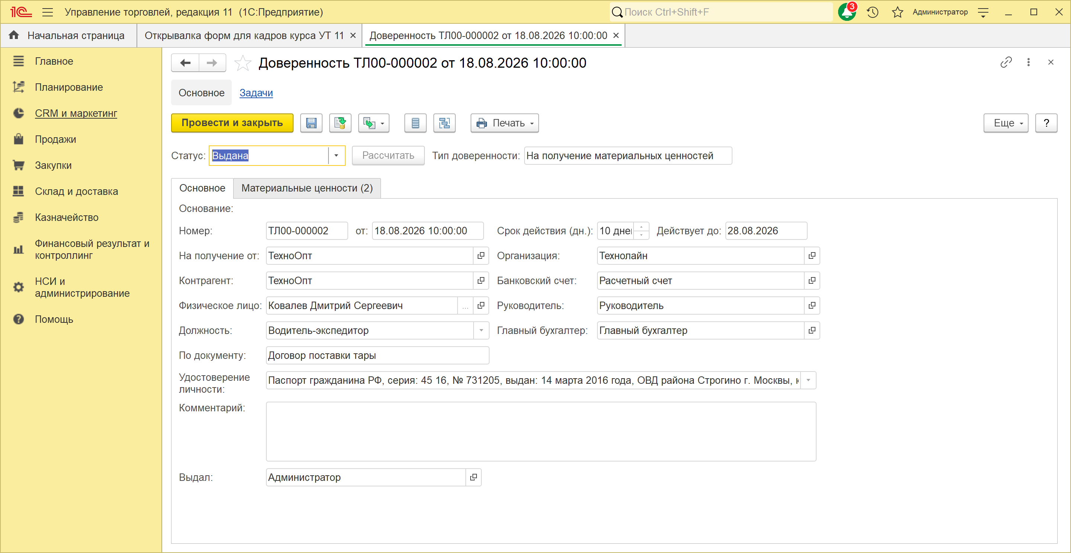Image resolution: width=1071 pixels, height=553 pixels.
Task: Open Организация Технолайн record icon
Action: point(812,255)
